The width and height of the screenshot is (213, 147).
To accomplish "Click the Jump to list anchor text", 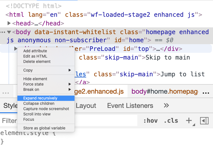I will [x=182, y=74].
